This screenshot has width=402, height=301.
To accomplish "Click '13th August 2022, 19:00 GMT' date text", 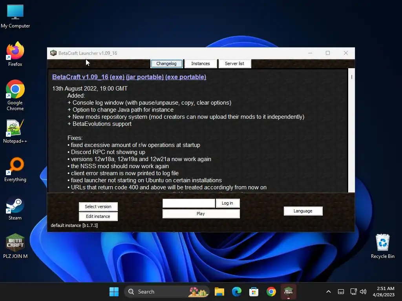I will (x=90, y=89).
